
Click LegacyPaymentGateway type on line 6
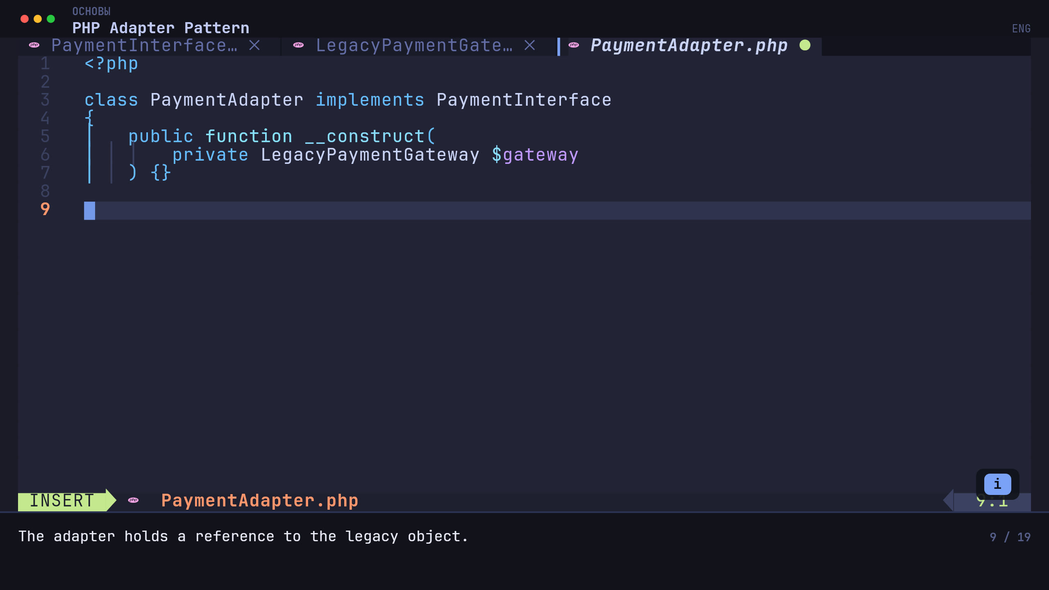[x=370, y=155]
